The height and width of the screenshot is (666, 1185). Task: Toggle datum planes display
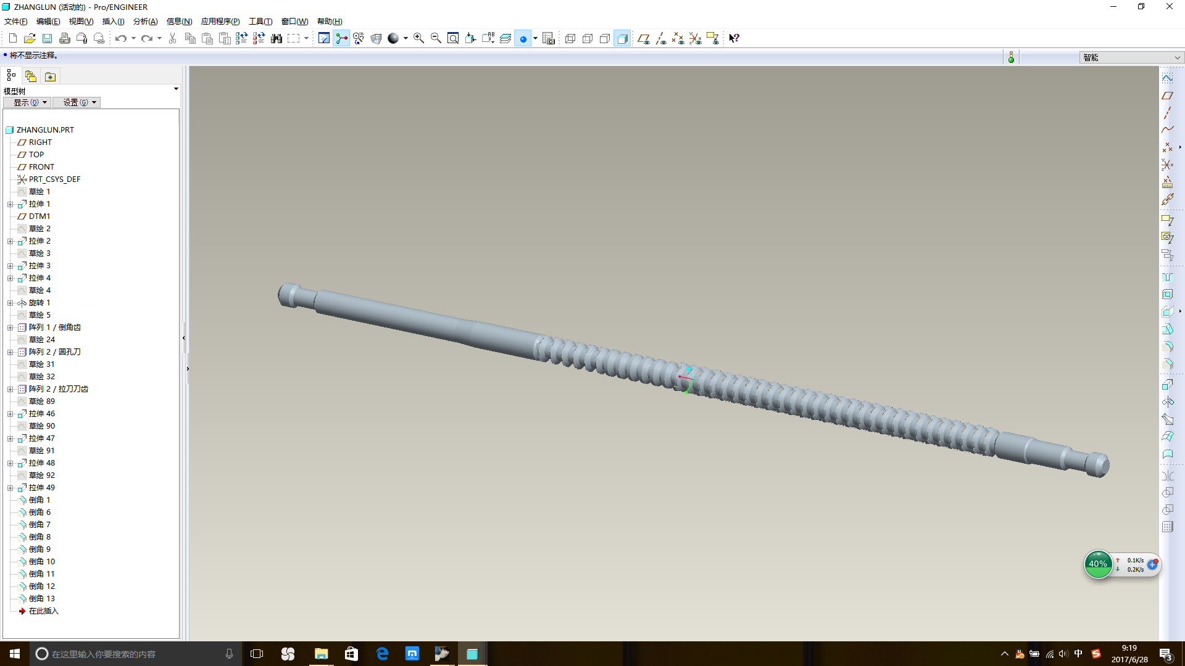point(643,38)
